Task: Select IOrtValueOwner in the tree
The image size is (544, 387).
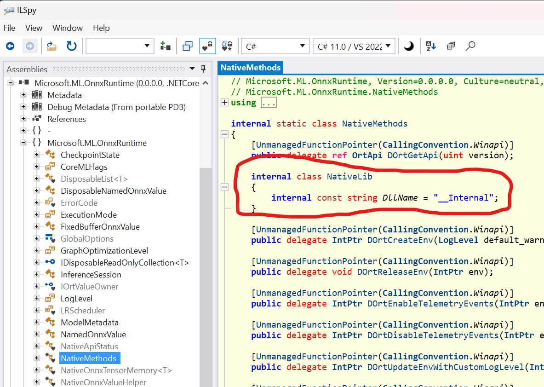Action: [x=90, y=286]
